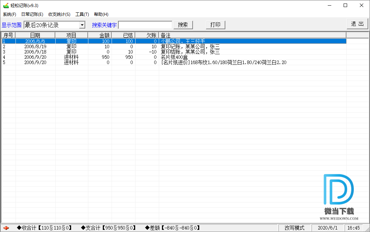Screen dimensions: 370x232
Task: Click the 2020/6/1 date in status bar
Action: coord(327,228)
